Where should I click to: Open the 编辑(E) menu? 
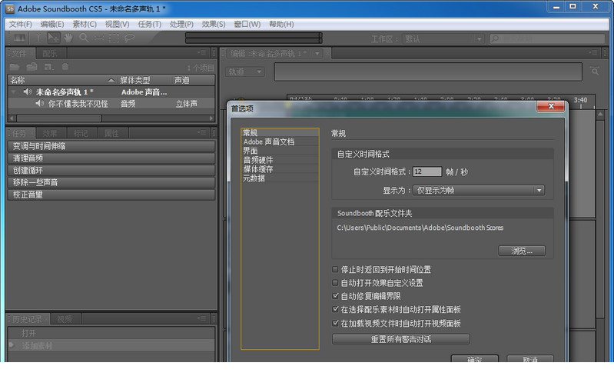pos(52,25)
